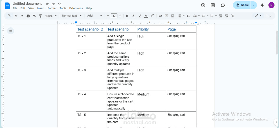This screenshot has width=279, height=128.
Task: Open the Insert menu
Action: pos(41,8)
